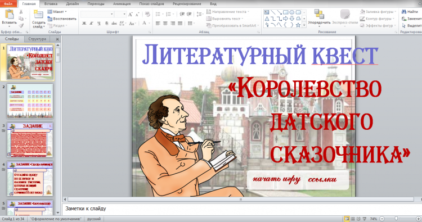Open the Insert (Вставка) ribbon tab
Screen dimensions: 422x222
pyautogui.click(x=51, y=4)
